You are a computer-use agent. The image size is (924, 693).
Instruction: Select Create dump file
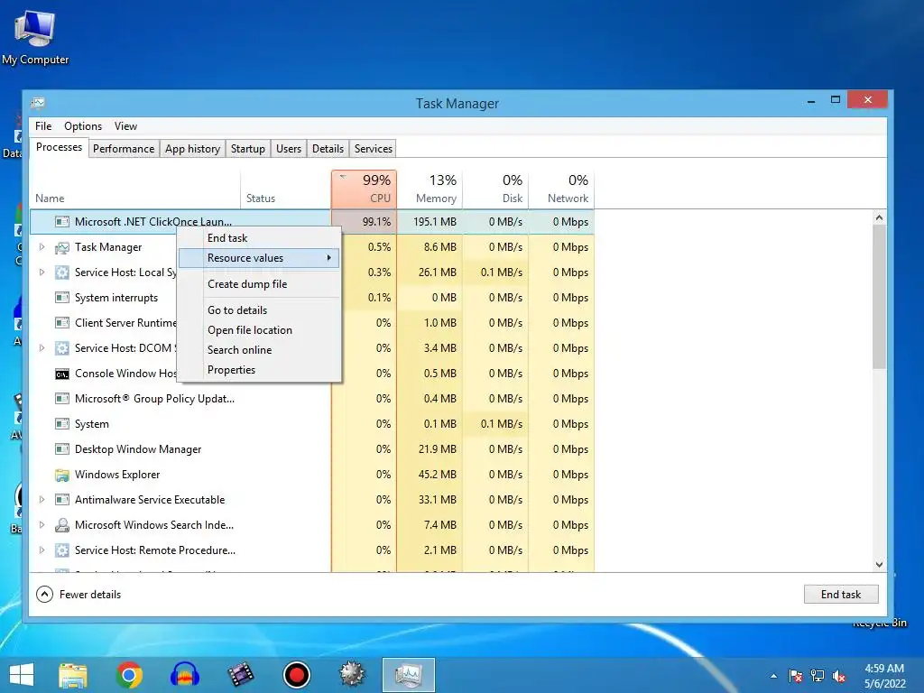[259, 284]
